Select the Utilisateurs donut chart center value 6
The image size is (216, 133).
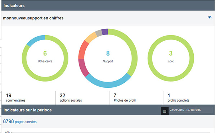[x=45, y=53]
